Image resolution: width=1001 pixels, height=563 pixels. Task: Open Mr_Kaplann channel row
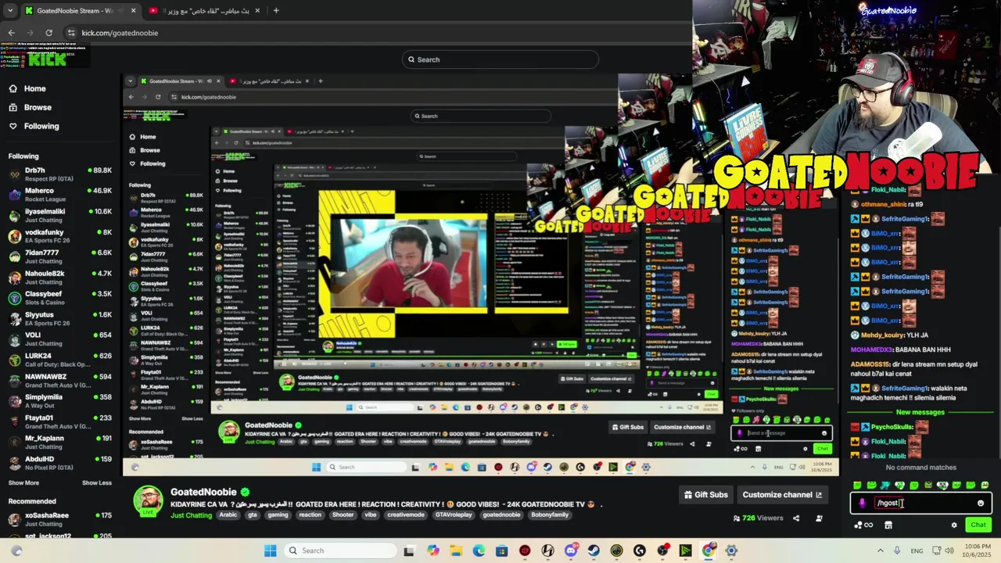[60, 443]
